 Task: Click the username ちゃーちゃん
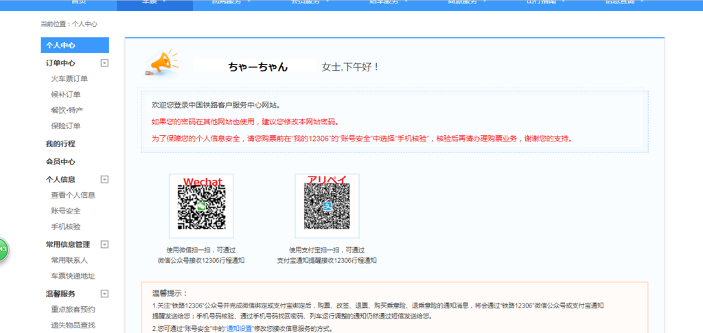(x=258, y=67)
